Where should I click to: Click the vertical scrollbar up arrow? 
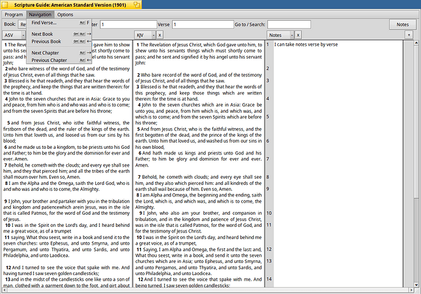click(x=416, y=43)
